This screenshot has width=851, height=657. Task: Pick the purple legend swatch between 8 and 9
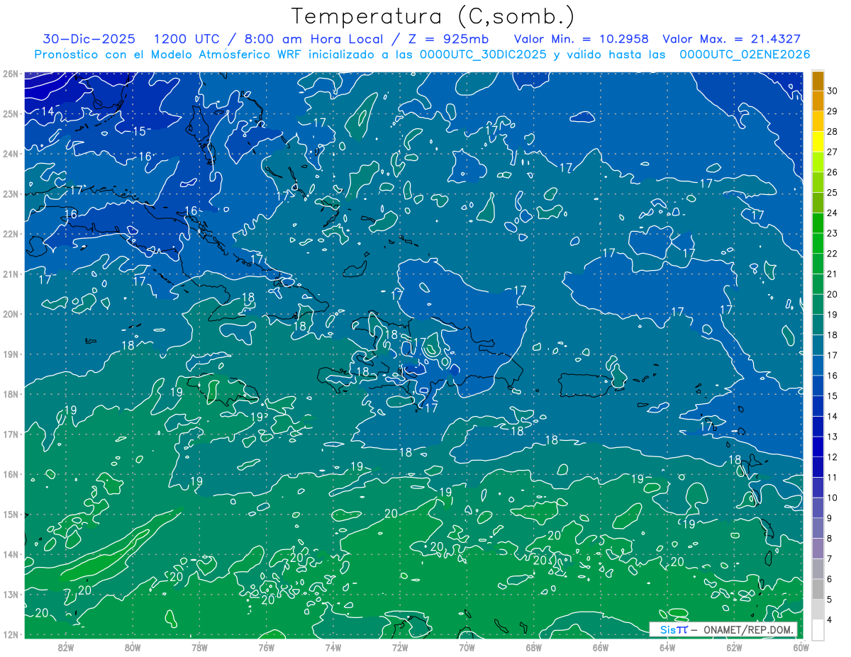tap(818, 528)
